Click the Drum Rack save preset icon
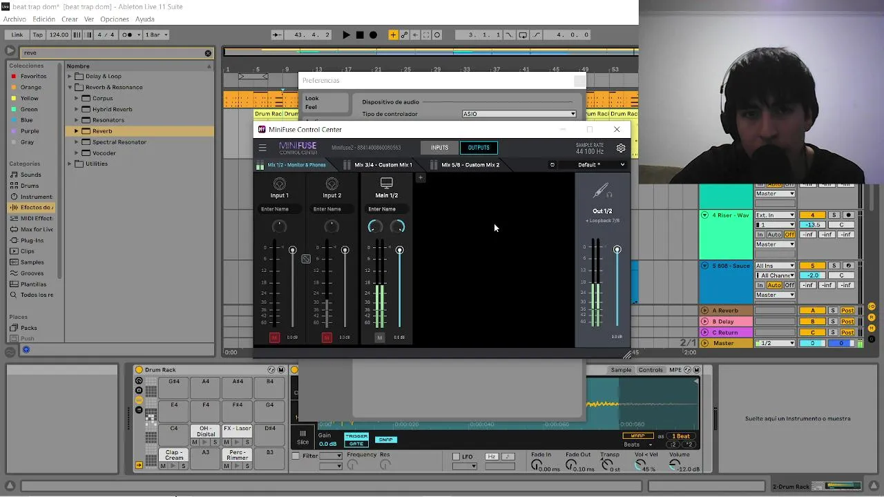The image size is (884, 497). (x=281, y=370)
